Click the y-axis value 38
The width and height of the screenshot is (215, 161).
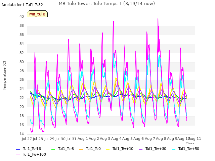[x=21, y=25]
